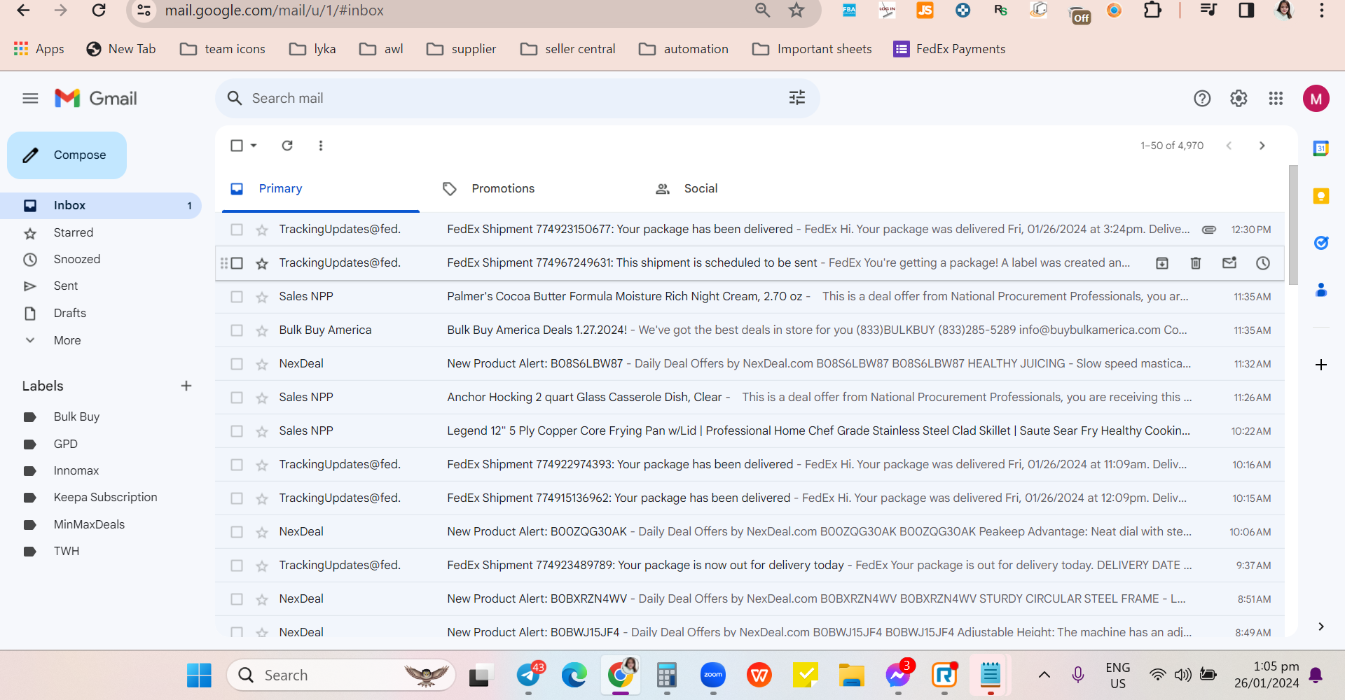Open the Bulk Buy label
This screenshot has width=1345, height=700.
[x=76, y=416]
